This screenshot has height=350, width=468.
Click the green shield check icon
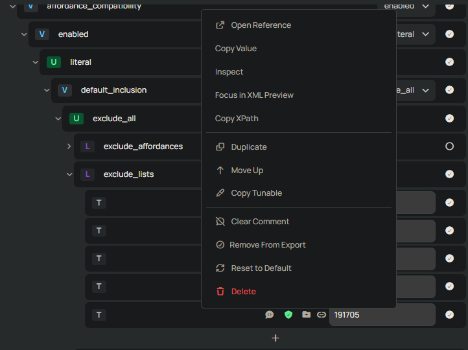pos(288,315)
